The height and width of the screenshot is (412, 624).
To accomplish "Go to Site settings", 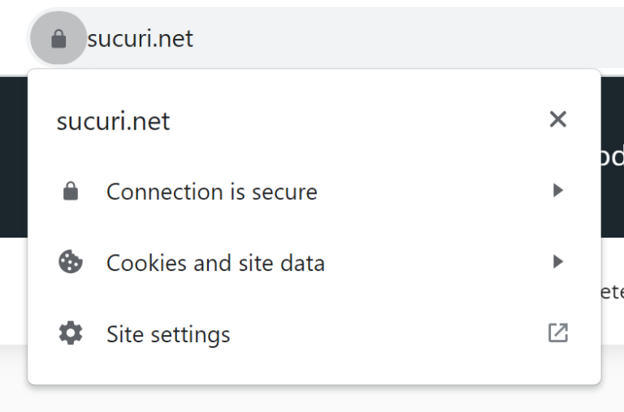I will click(168, 334).
